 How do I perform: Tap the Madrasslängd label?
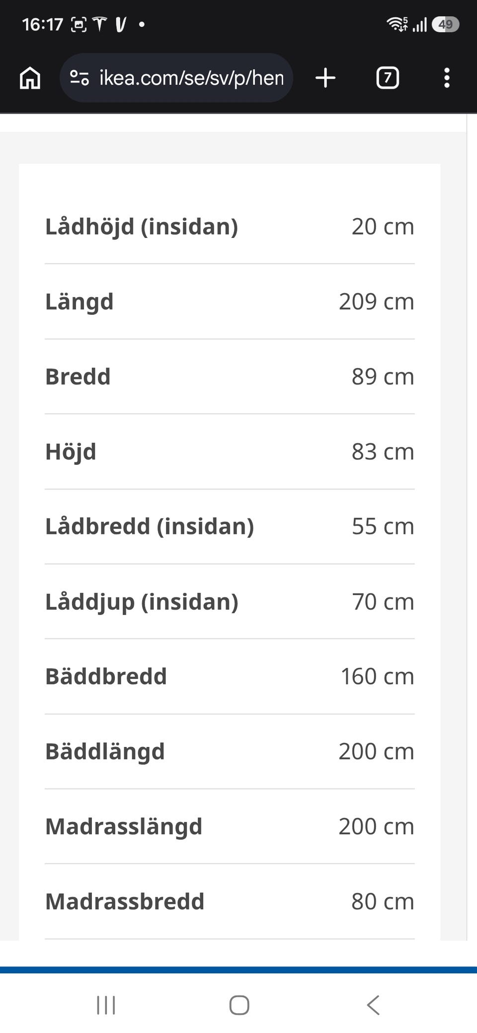pos(124,827)
